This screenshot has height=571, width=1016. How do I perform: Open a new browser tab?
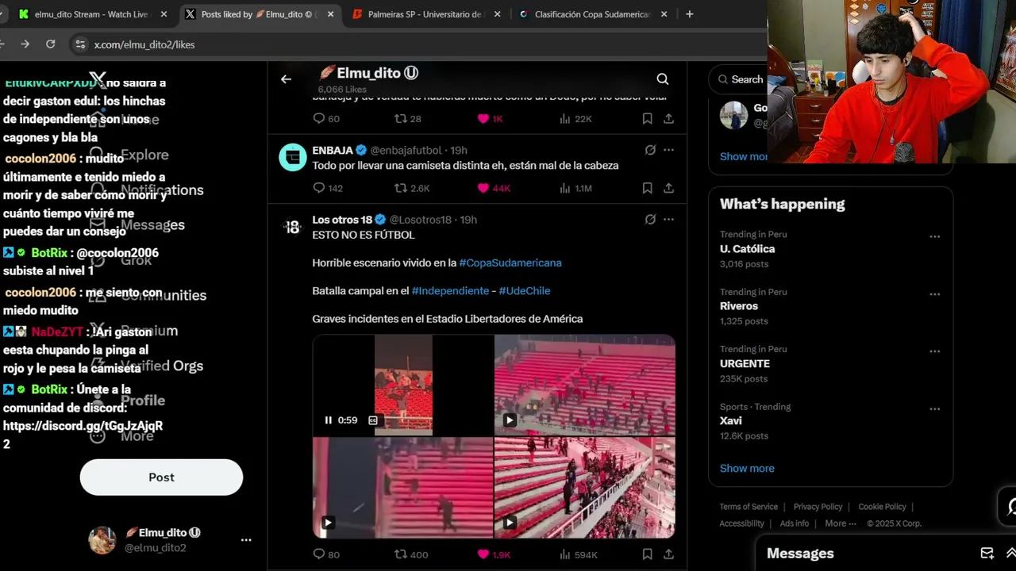[x=689, y=14]
